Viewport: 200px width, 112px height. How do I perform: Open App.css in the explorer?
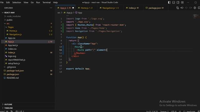coord(27,38)
